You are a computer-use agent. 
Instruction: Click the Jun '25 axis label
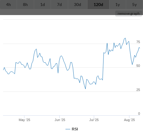point(60,120)
